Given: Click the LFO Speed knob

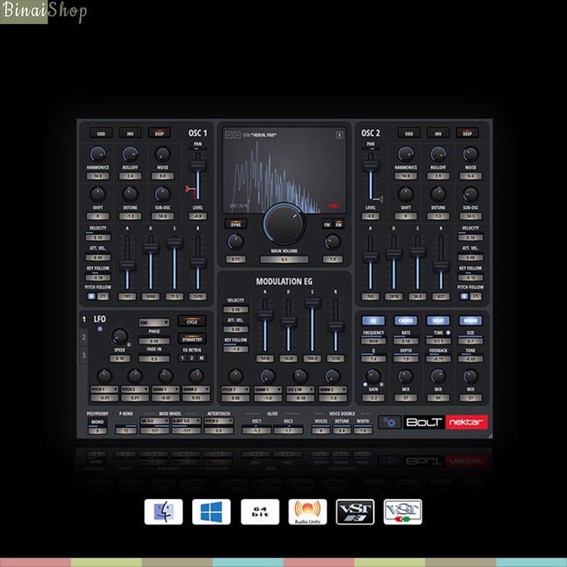Looking at the screenshot, I should (119, 336).
